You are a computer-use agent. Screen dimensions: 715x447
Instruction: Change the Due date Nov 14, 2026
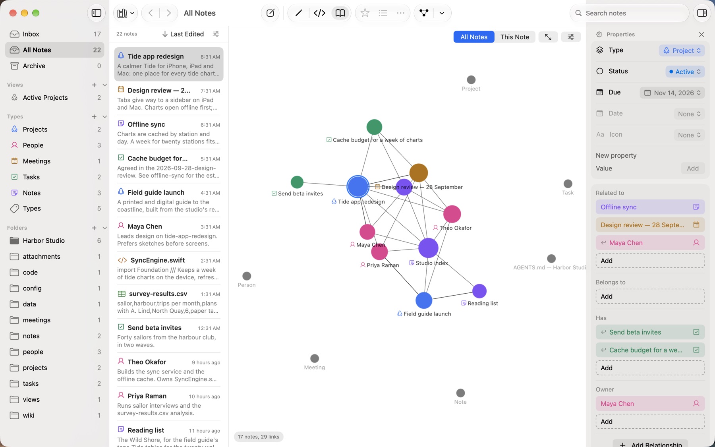tap(672, 93)
